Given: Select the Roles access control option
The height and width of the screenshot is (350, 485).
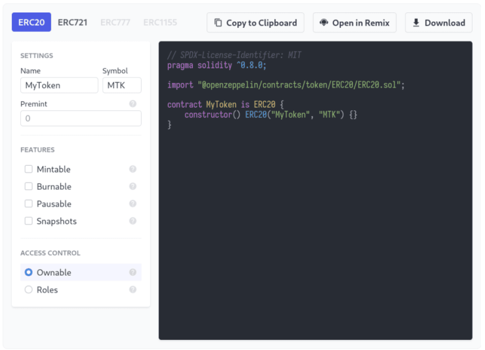Looking at the screenshot, I should click(x=29, y=290).
